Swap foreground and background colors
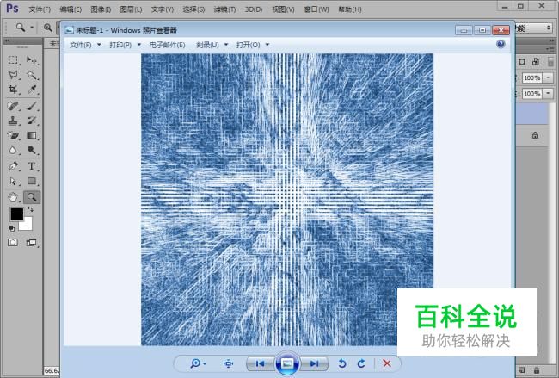559x378 pixels. click(x=30, y=209)
